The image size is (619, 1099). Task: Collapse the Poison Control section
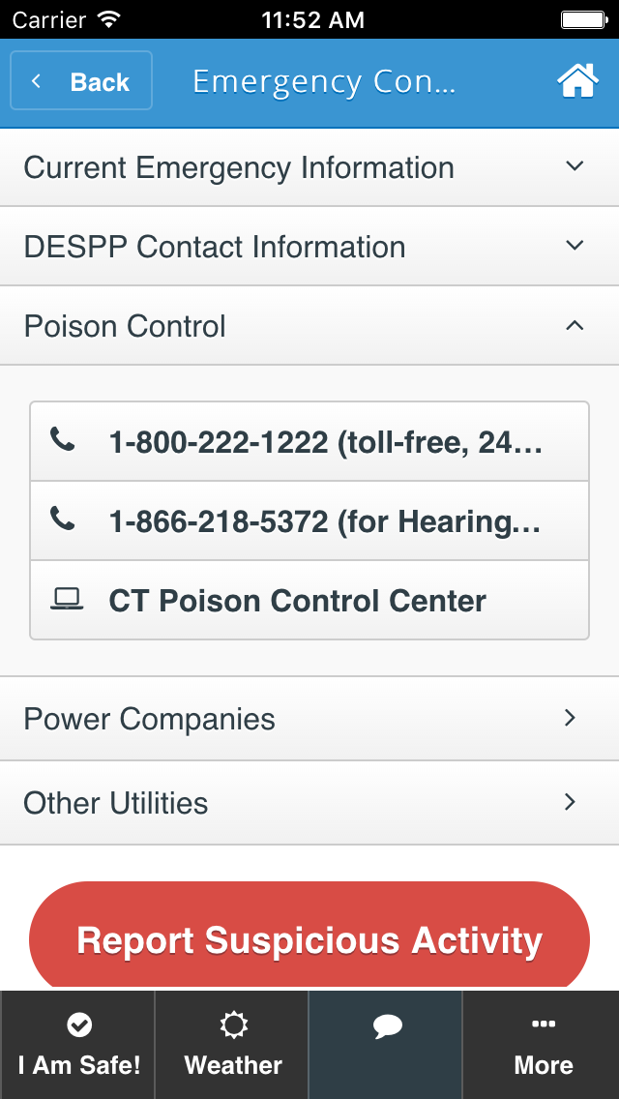309,325
